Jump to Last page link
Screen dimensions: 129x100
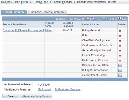pyautogui.click(x=124, y=19)
